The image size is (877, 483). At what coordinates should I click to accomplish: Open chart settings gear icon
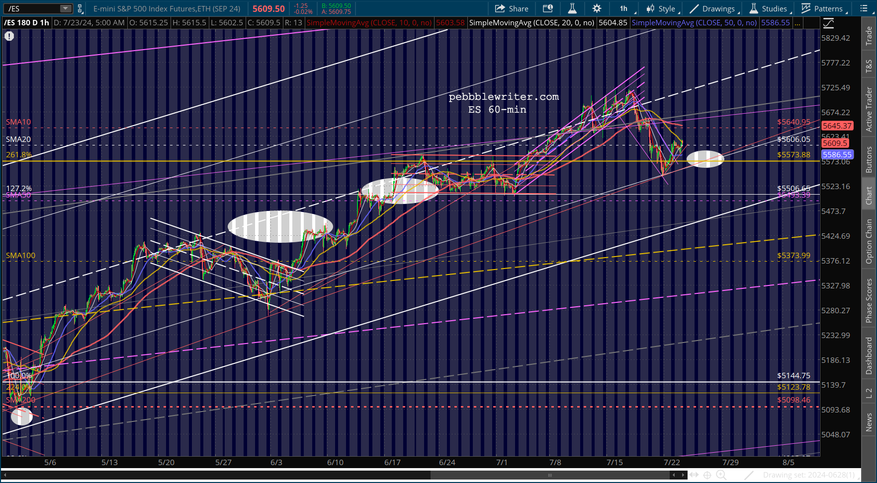[x=597, y=8]
